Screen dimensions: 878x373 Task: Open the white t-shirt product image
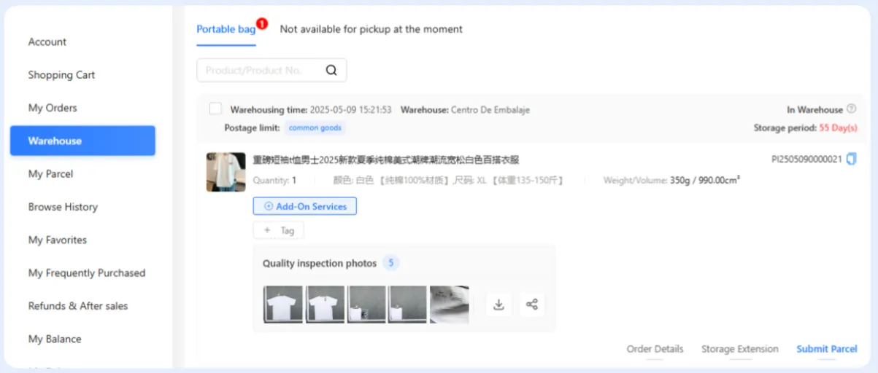[226, 173]
